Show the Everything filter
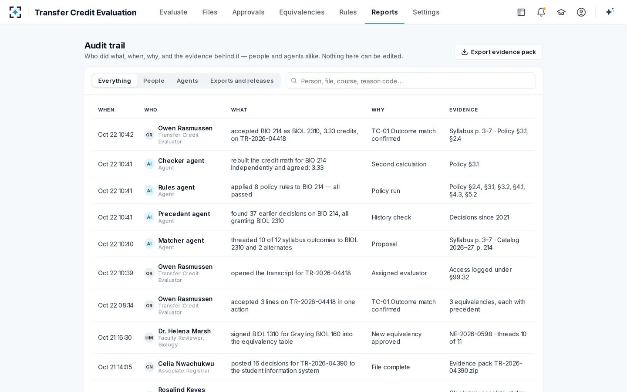627x392 pixels. coord(115,81)
